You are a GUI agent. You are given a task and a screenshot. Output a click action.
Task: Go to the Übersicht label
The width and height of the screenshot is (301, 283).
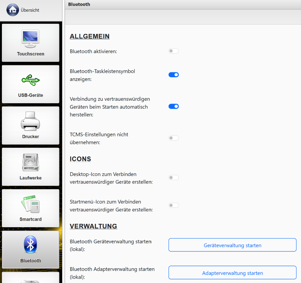[x=30, y=10]
